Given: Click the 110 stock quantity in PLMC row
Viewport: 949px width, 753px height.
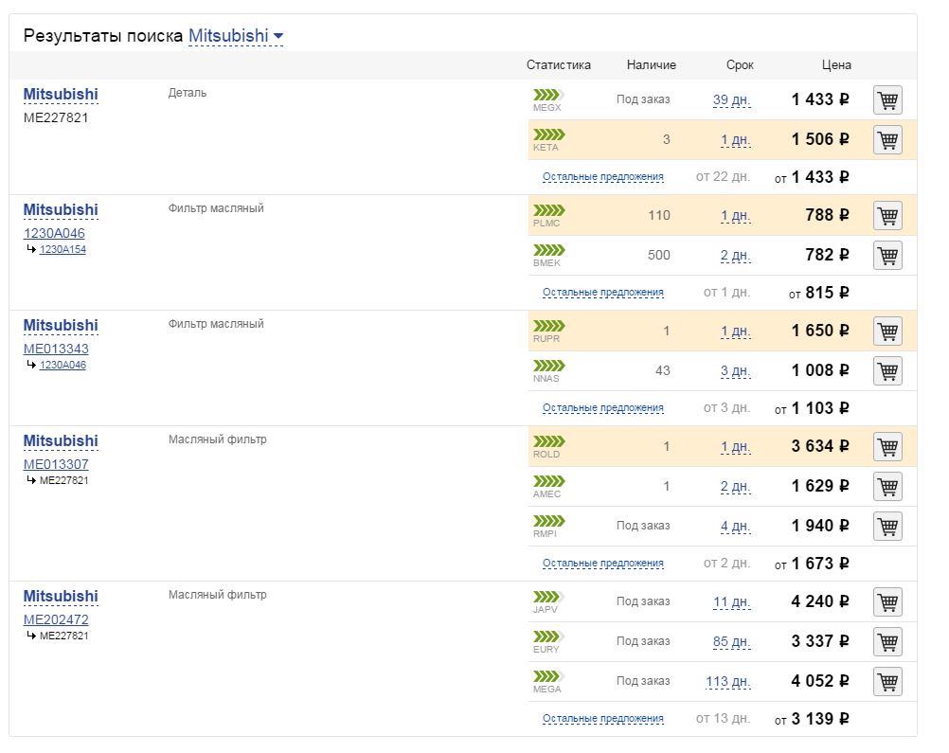Looking at the screenshot, I should 658,215.
